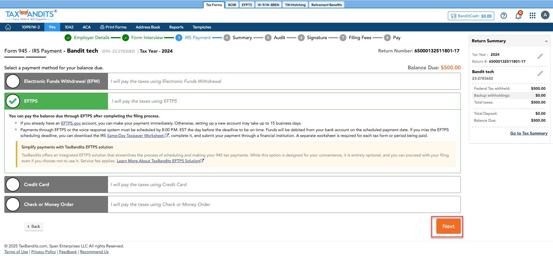Click the Backup withholdings row

(x=510, y=95)
